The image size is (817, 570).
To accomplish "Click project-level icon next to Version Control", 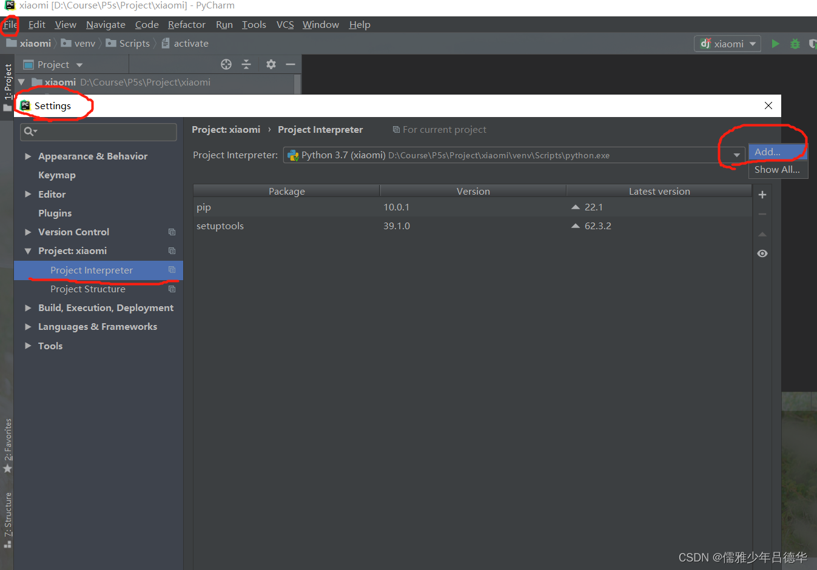I will click(172, 232).
